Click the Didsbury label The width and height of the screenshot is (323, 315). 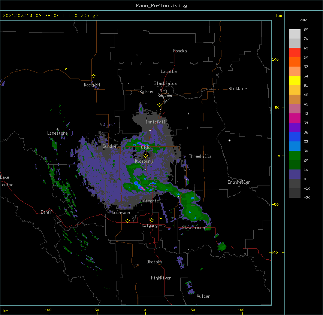pos(144,161)
